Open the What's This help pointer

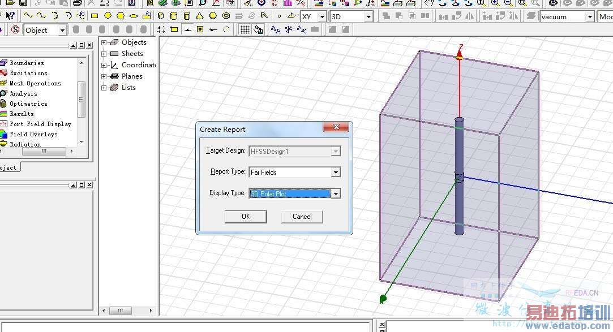[x=10, y=16]
